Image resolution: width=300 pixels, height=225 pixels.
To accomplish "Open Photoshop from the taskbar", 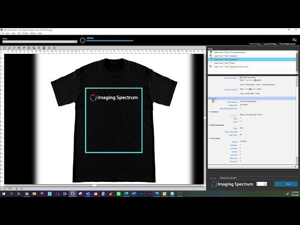I will [x=142, y=194].
